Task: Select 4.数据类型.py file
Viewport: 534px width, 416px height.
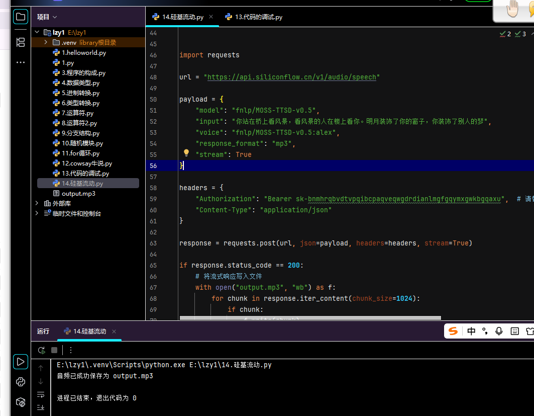Action: (x=80, y=83)
